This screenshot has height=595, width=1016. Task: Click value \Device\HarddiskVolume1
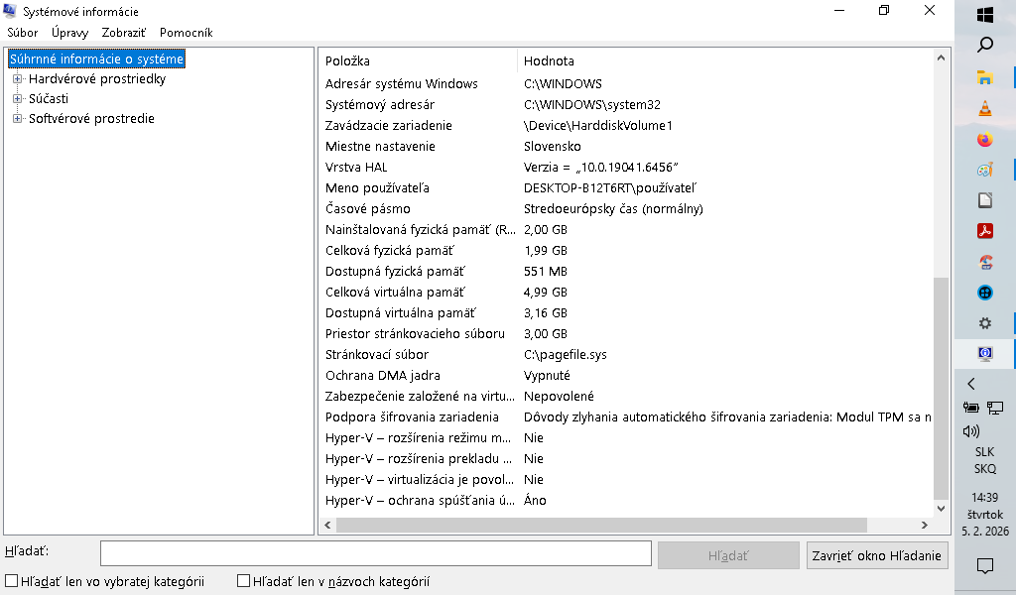click(x=598, y=126)
